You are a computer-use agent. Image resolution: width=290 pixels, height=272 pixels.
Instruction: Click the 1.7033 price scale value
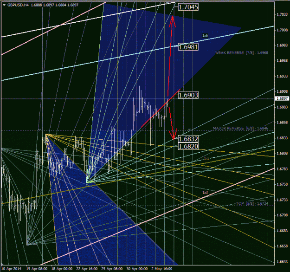point(282,14)
